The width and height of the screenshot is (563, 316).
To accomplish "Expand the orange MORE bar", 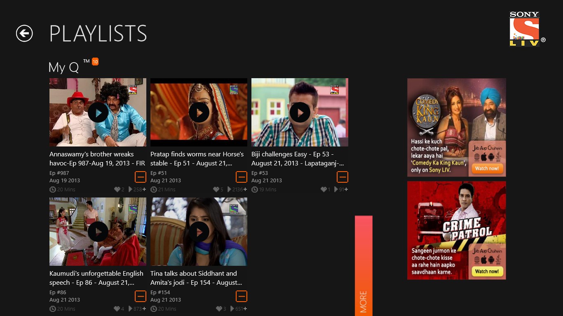I will tap(364, 266).
